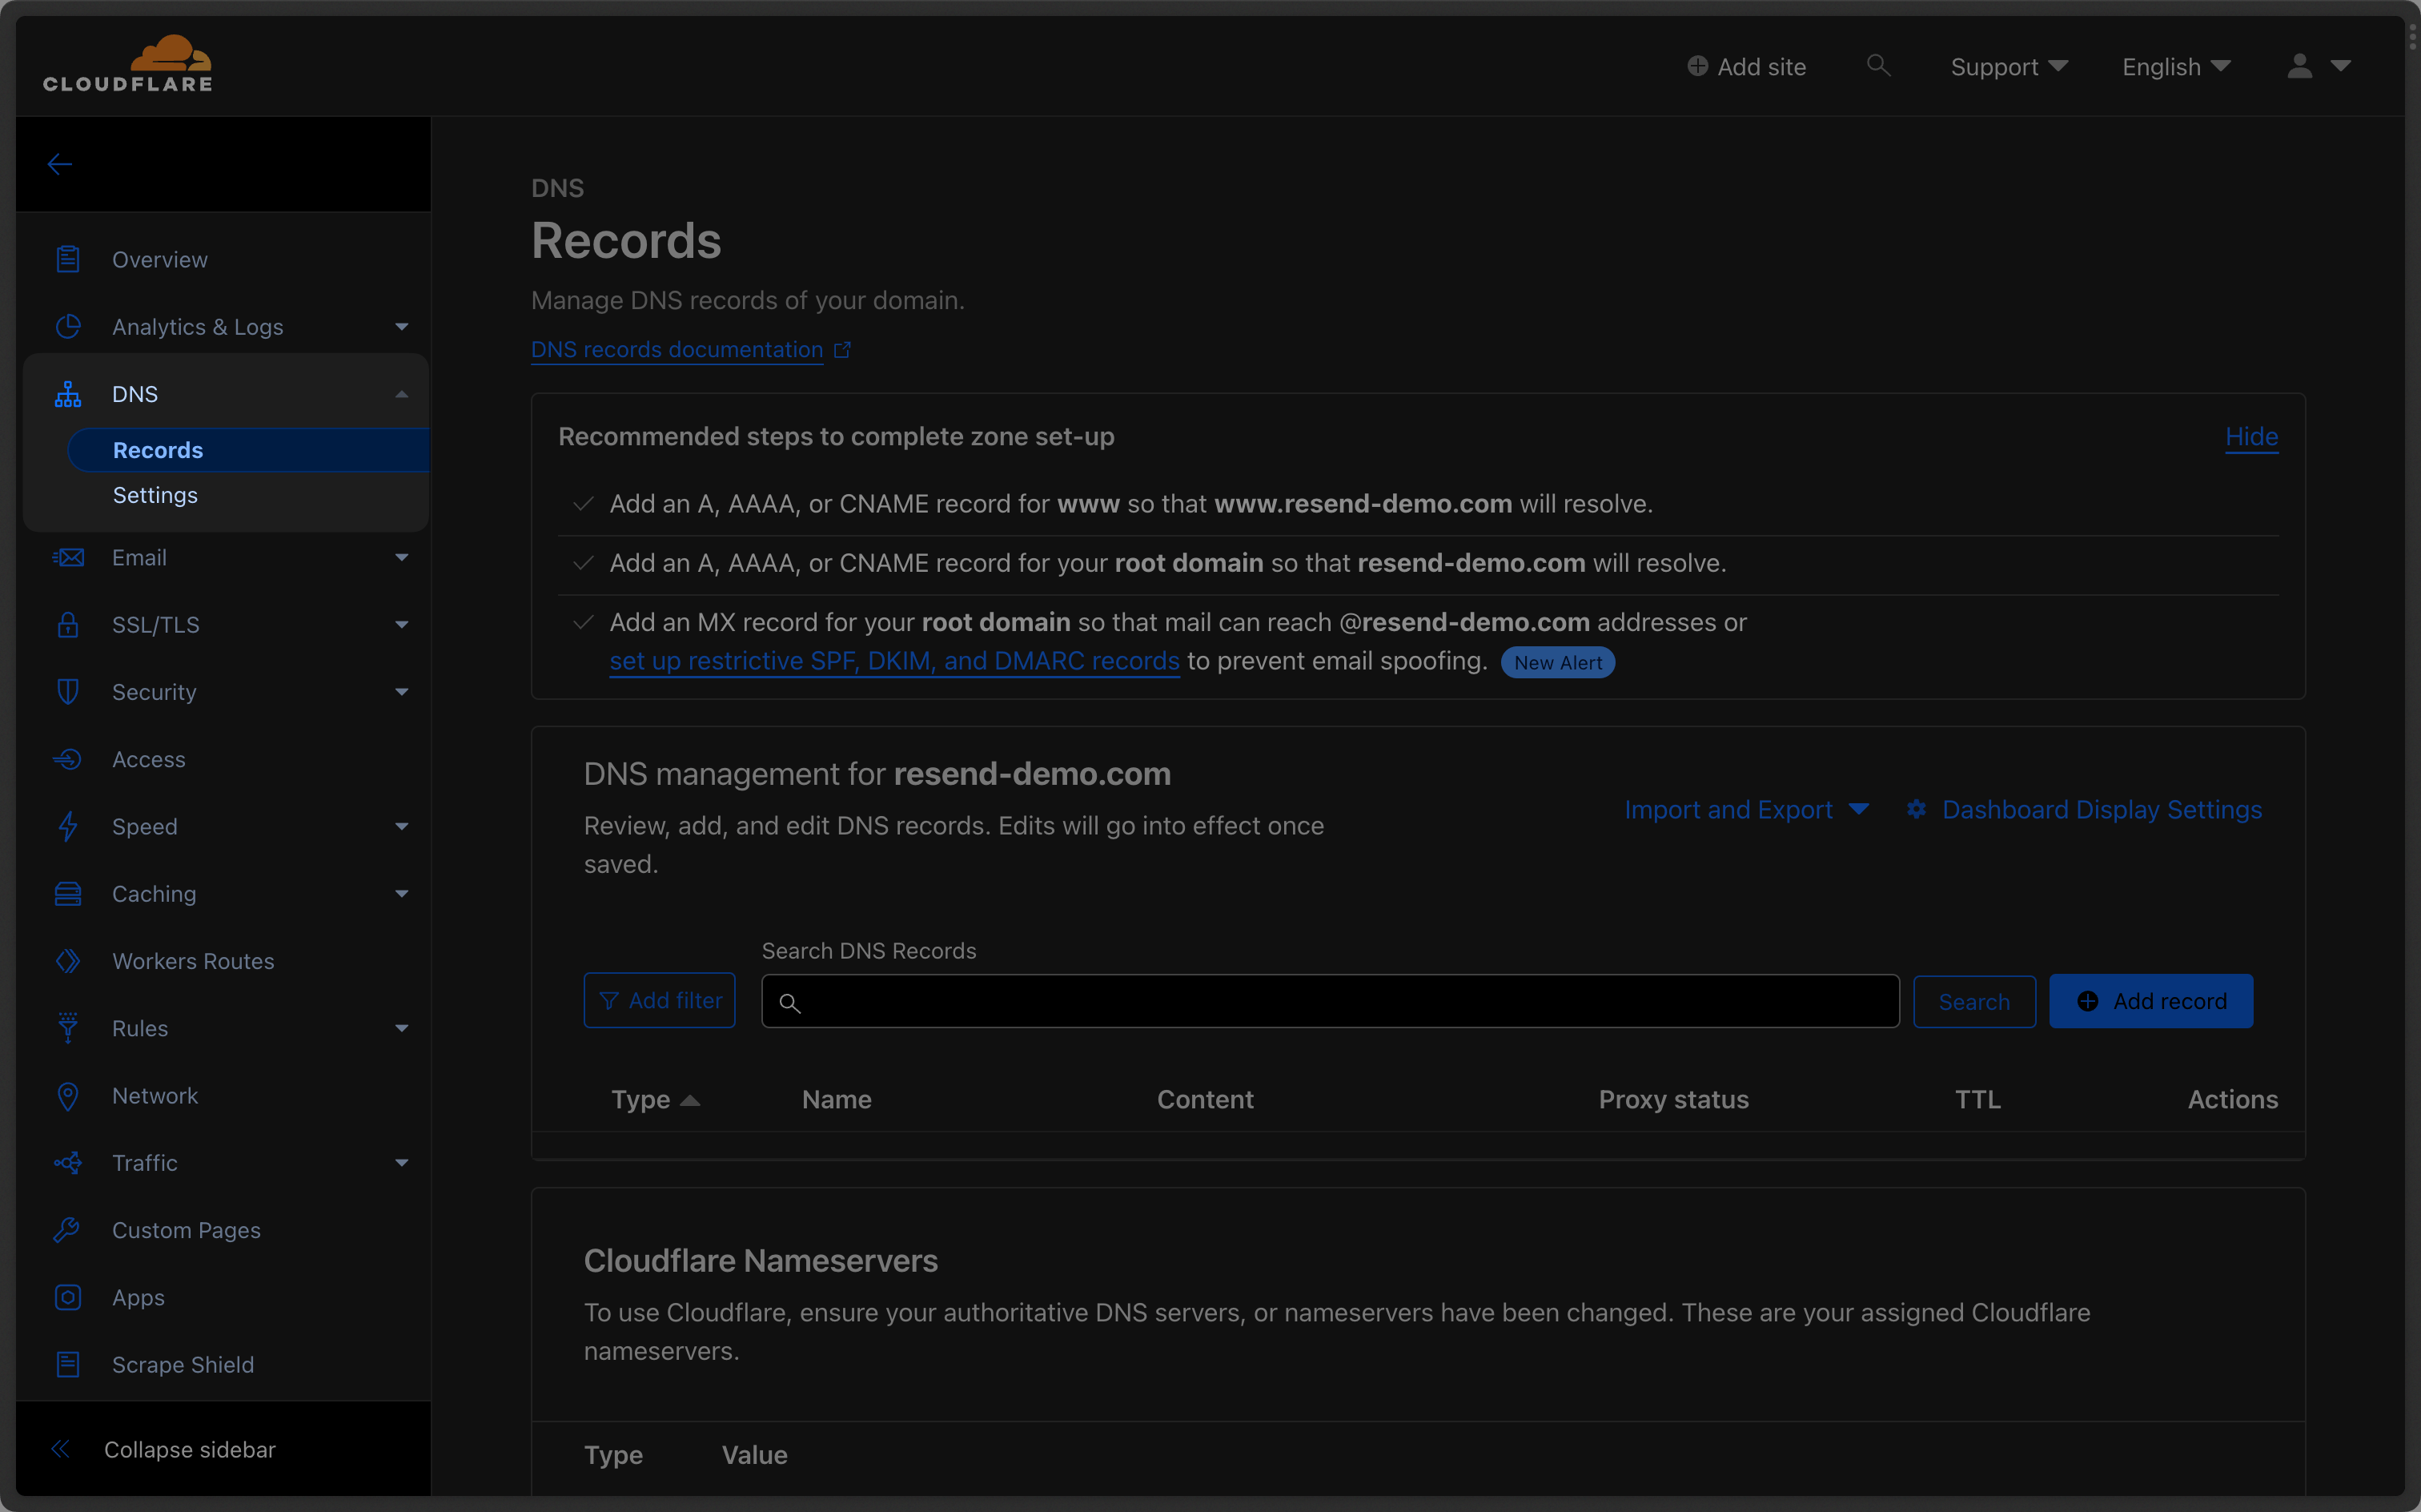Click the Analytics & Logs pie chart icon
The image size is (2421, 1512).
68,326
